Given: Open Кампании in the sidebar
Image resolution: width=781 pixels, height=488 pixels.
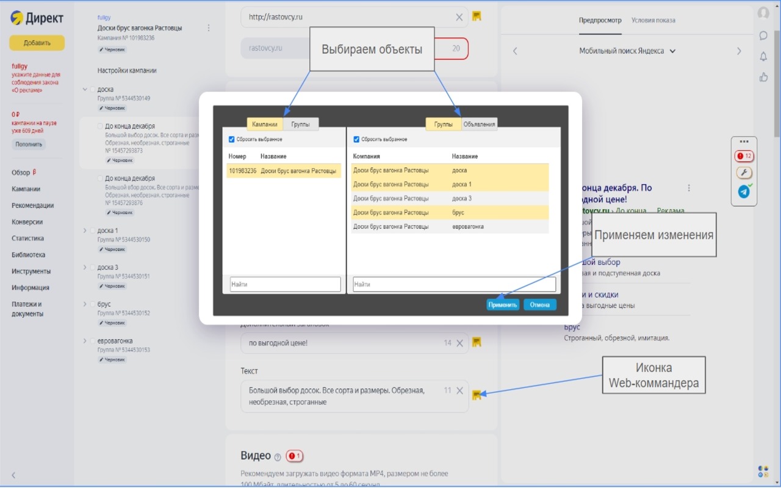Looking at the screenshot, I should pyautogui.click(x=26, y=189).
